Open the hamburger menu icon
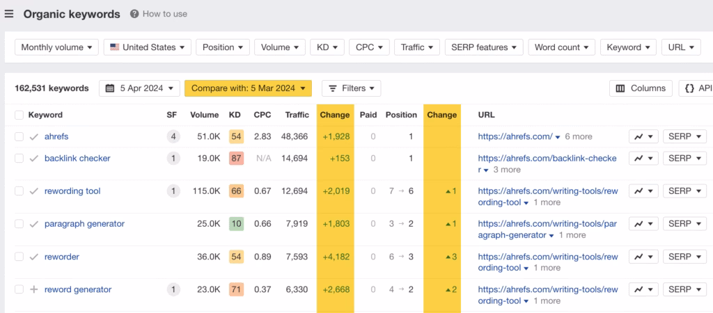This screenshot has height=313, width=713. click(9, 14)
